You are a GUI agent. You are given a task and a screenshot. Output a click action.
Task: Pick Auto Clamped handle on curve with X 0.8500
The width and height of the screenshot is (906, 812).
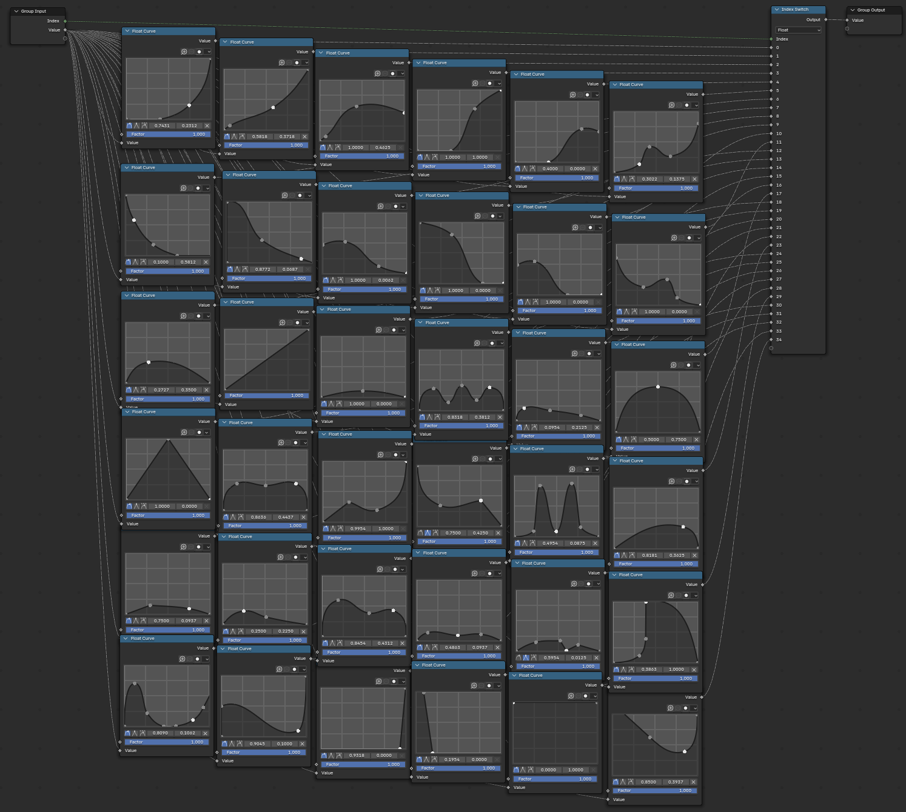[x=631, y=782]
